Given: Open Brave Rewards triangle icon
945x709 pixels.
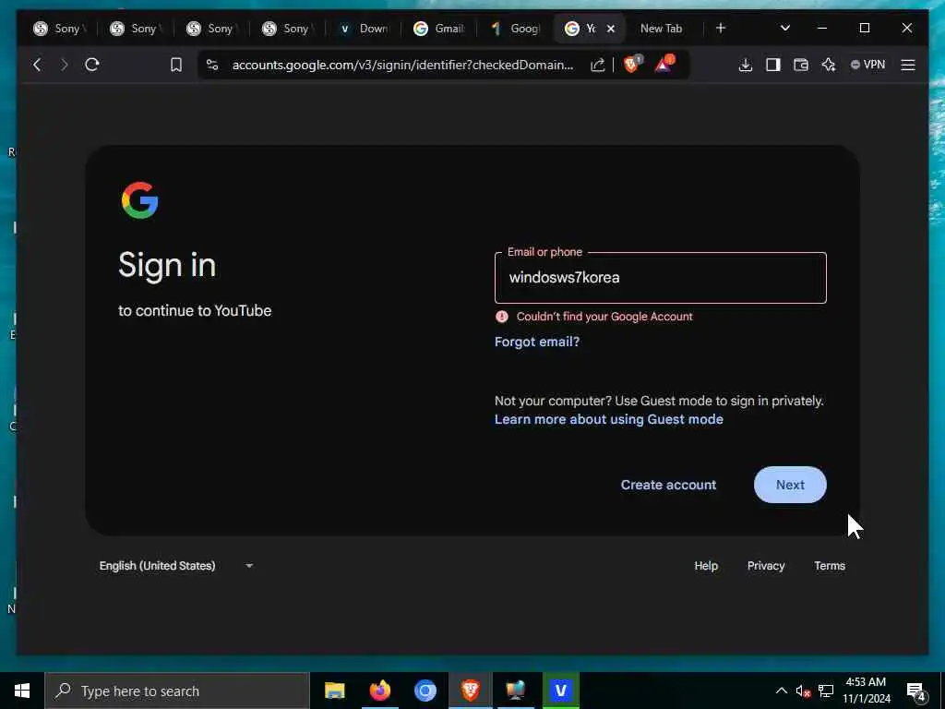Looking at the screenshot, I should [x=664, y=64].
